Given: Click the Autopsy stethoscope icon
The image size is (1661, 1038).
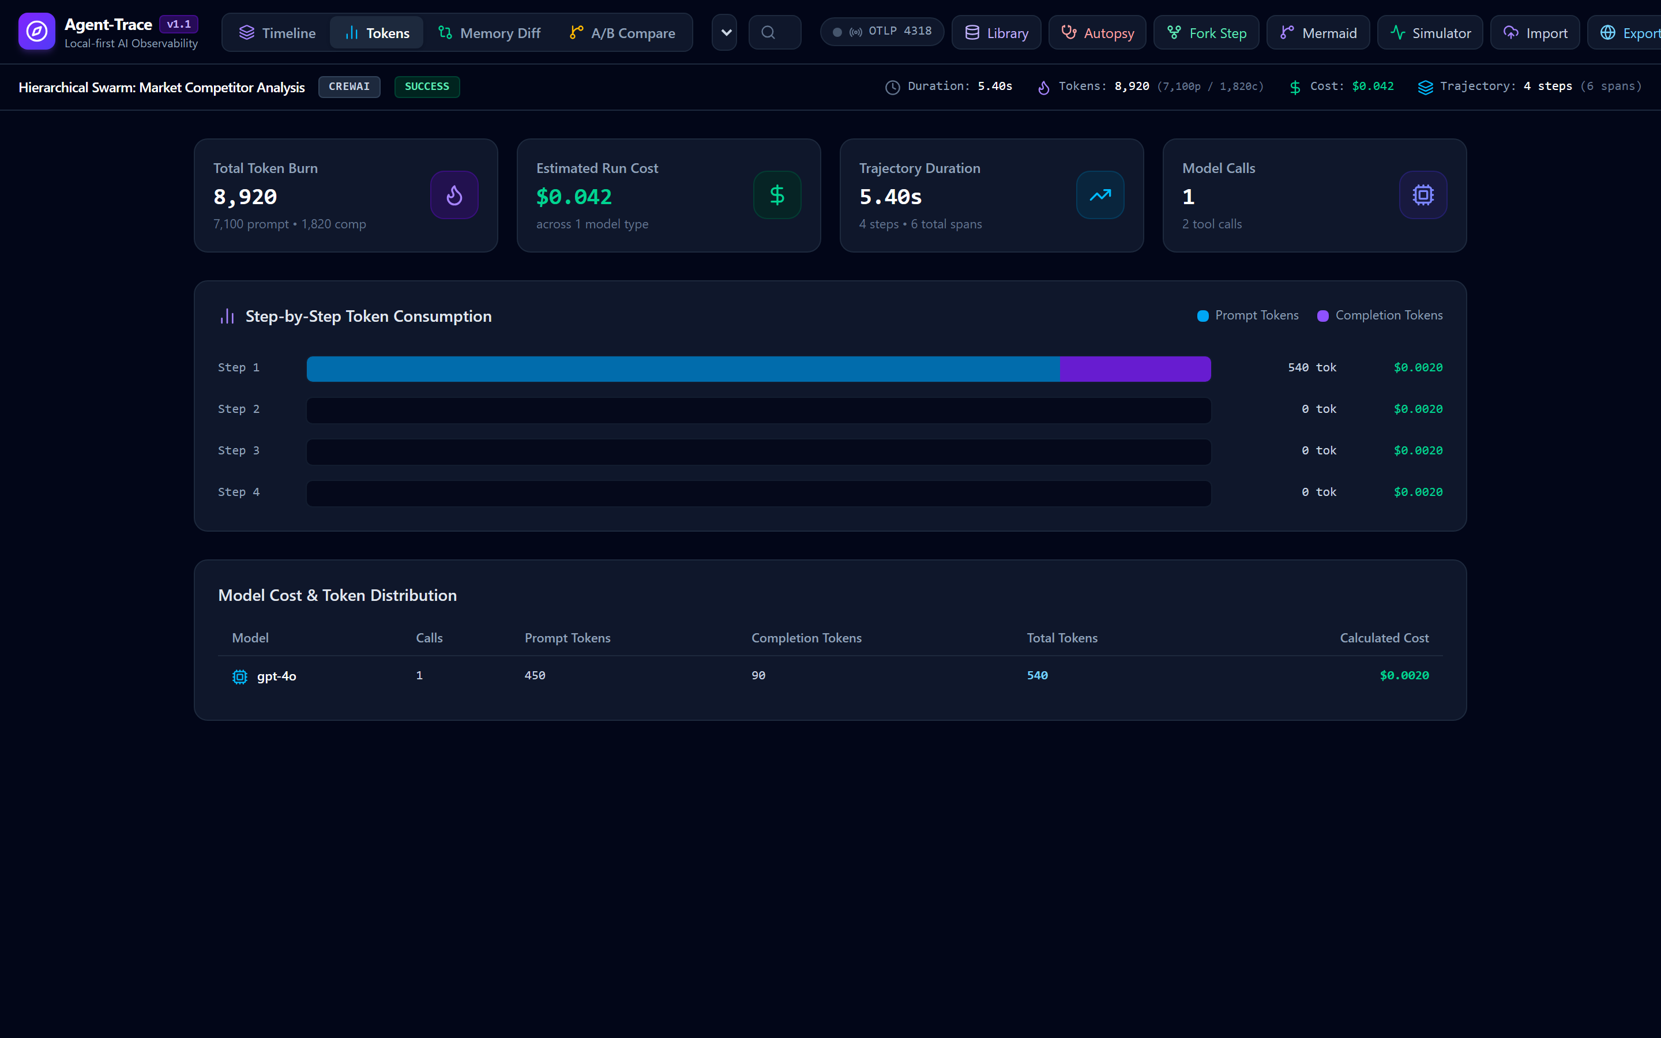Looking at the screenshot, I should (1069, 32).
